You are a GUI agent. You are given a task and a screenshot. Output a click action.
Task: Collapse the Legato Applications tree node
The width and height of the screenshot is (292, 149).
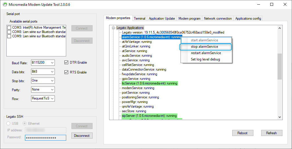tap(113, 28)
